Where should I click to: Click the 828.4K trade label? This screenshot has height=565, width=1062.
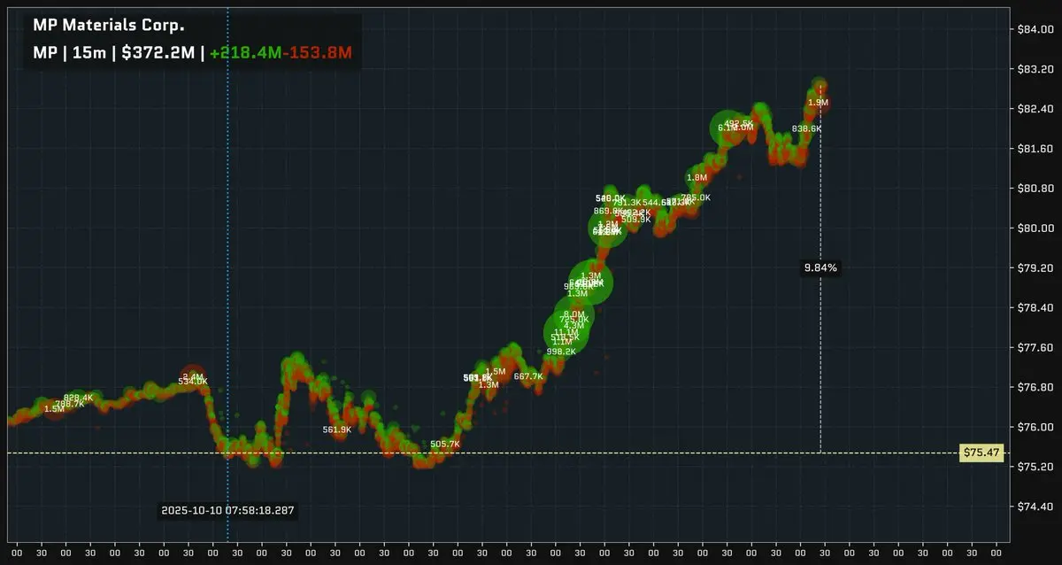[x=78, y=398]
